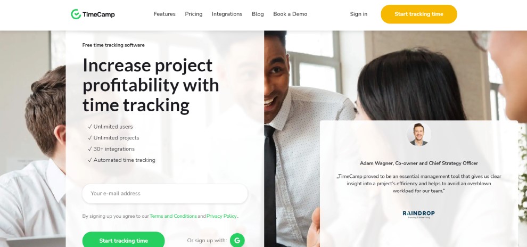
Task: Click the 30+ integrations checkmark item
Action: point(111,149)
